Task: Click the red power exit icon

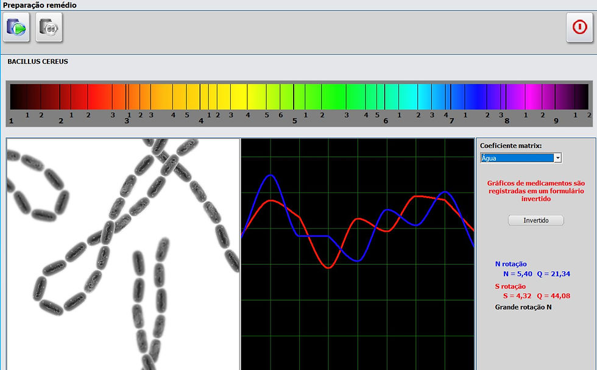Action: click(x=579, y=27)
